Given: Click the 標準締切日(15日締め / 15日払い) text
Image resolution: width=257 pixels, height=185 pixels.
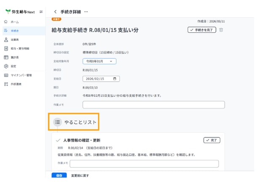Looking at the screenshot, I should 106,53.
